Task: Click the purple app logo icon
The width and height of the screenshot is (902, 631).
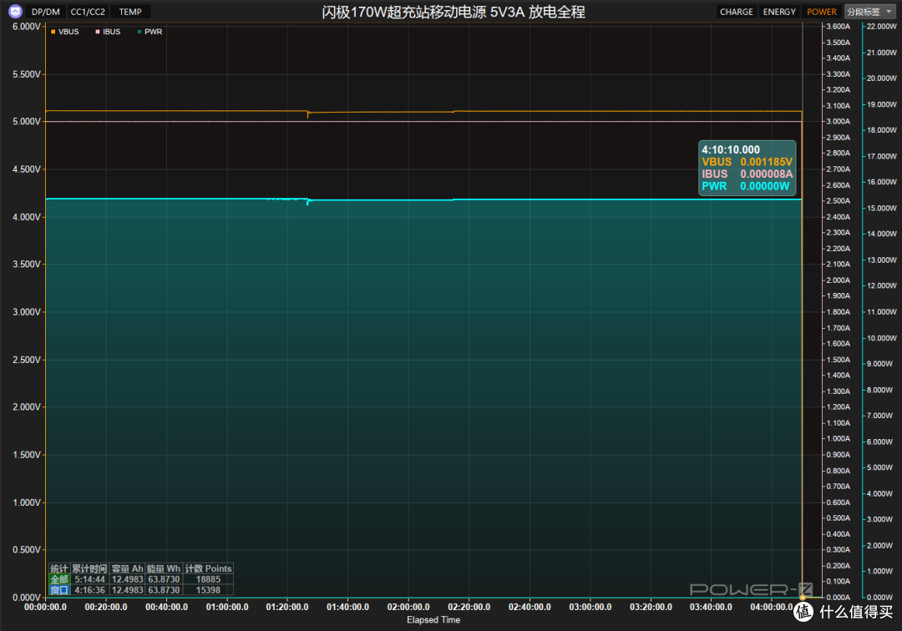Action: (x=16, y=11)
